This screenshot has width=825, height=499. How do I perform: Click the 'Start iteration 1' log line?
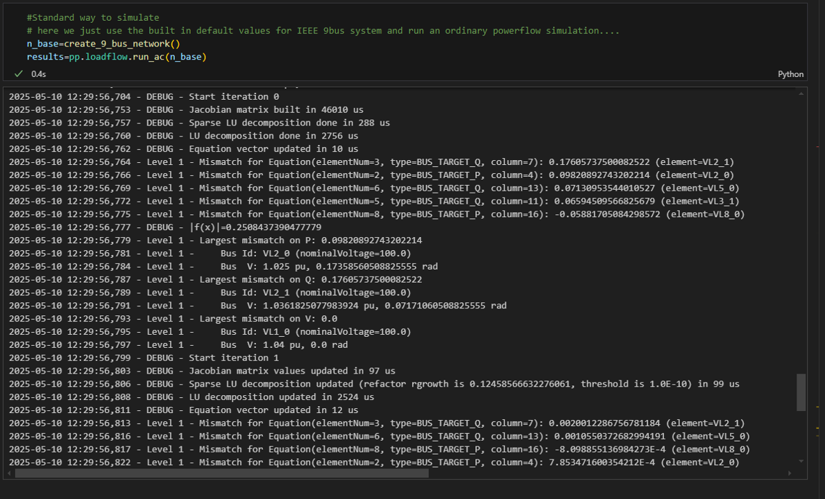coord(233,358)
